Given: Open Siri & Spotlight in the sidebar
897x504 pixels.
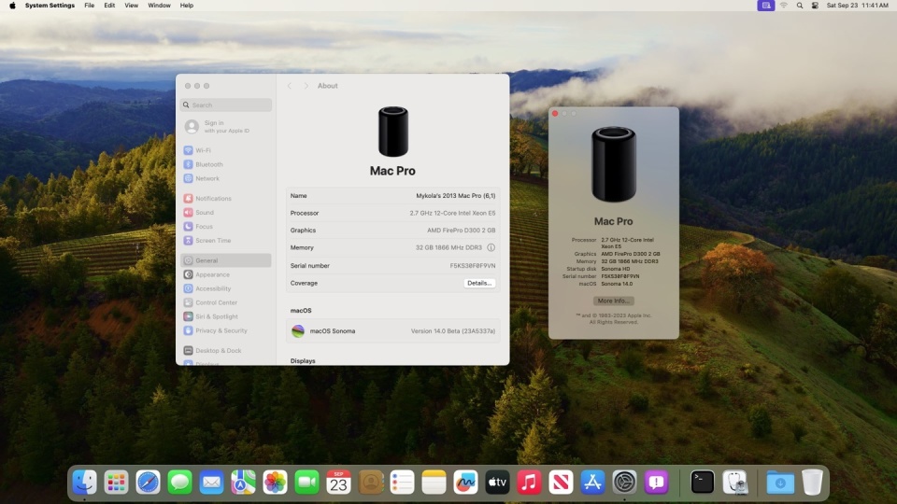Looking at the screenshot, I should point(226,316).
